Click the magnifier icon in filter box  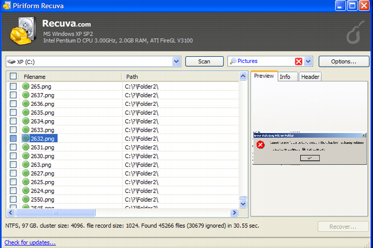pos(233,61)
